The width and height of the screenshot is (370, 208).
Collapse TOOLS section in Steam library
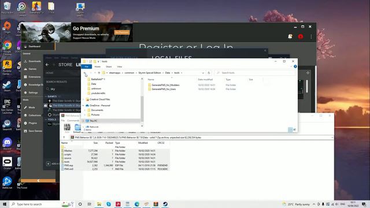click(x=46, y=120)
